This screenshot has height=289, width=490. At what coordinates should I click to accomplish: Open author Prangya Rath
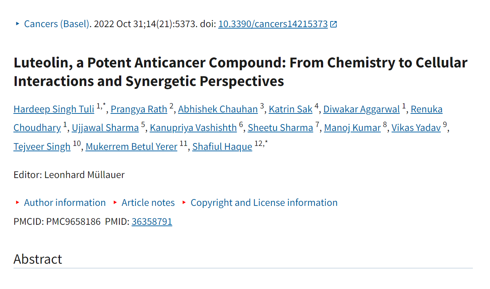pos(139,109)
